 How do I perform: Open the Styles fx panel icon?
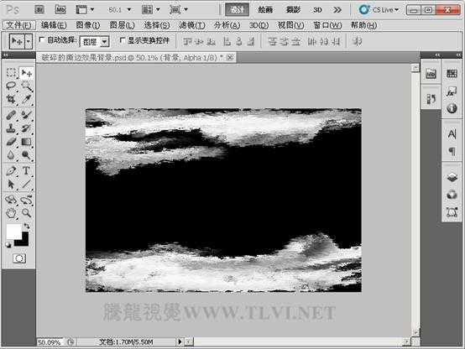pos(452,91)
